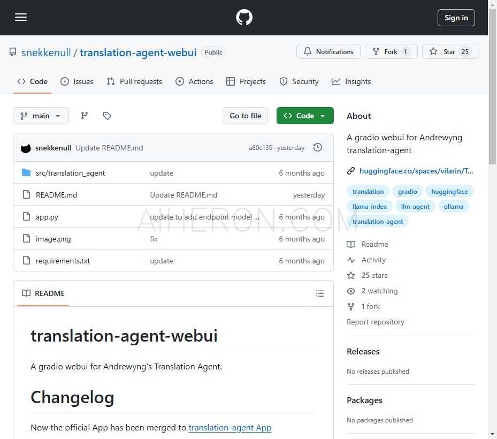Star this repository

(x=450, y=52)
